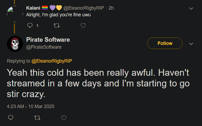Click reply icon under Pirate Software's tweet
Screen dimensions: 202x126
(11, 118)
